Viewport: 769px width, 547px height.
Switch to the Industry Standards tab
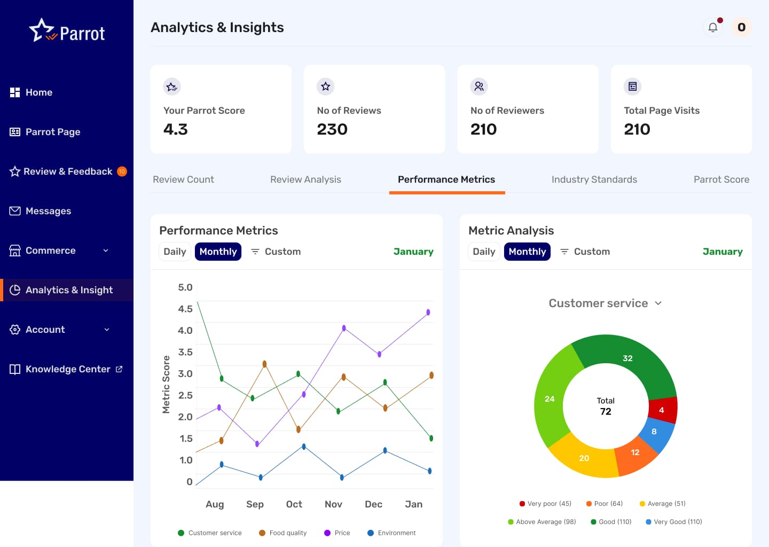click(x=594, y=179)
